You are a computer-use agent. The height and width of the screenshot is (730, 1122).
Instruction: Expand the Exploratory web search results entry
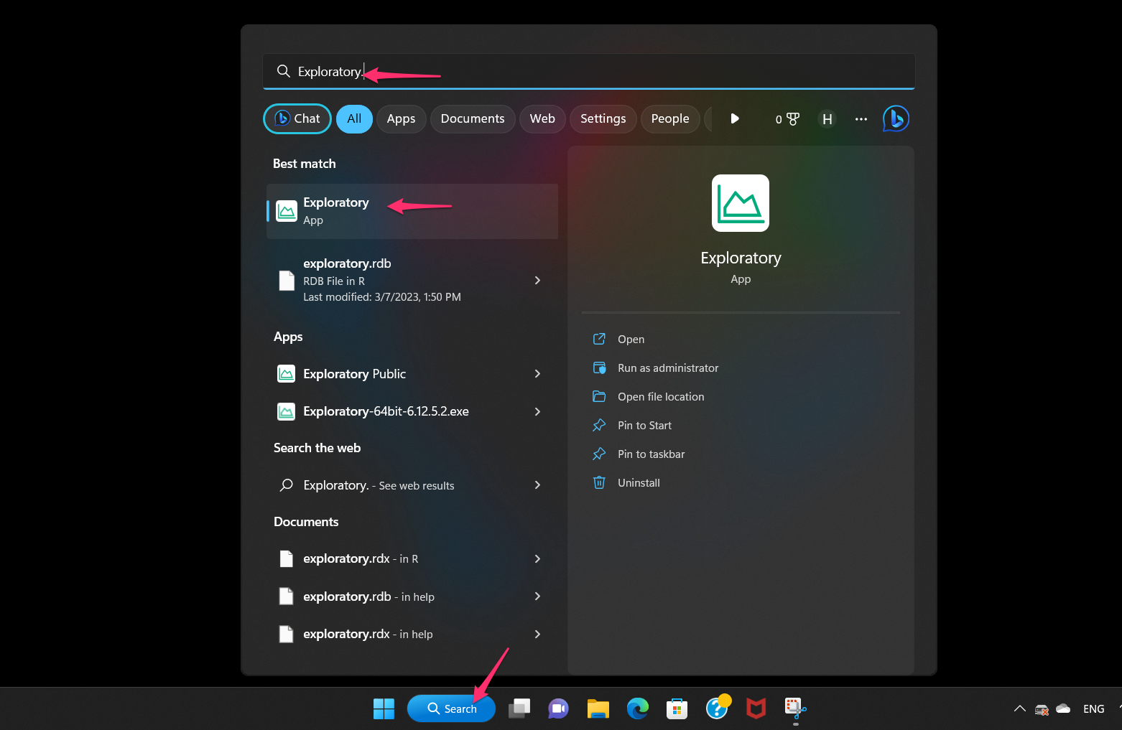(537, 485)
